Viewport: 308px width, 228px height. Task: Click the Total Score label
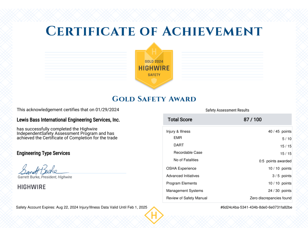click(180, 119)
